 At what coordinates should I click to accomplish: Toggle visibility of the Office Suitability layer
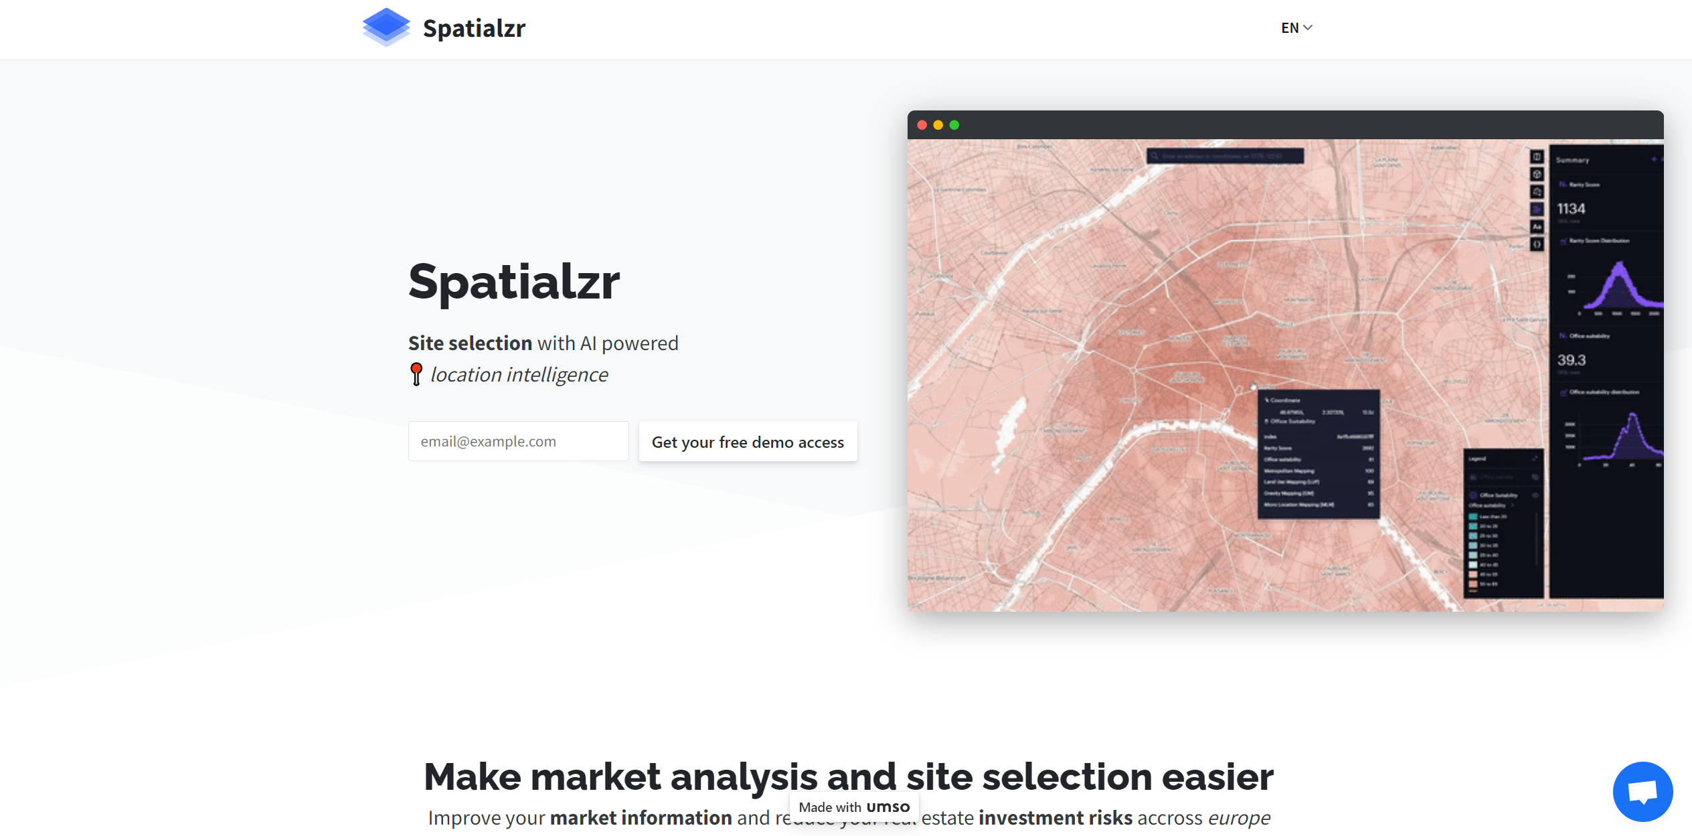(x=1535, y=495)
